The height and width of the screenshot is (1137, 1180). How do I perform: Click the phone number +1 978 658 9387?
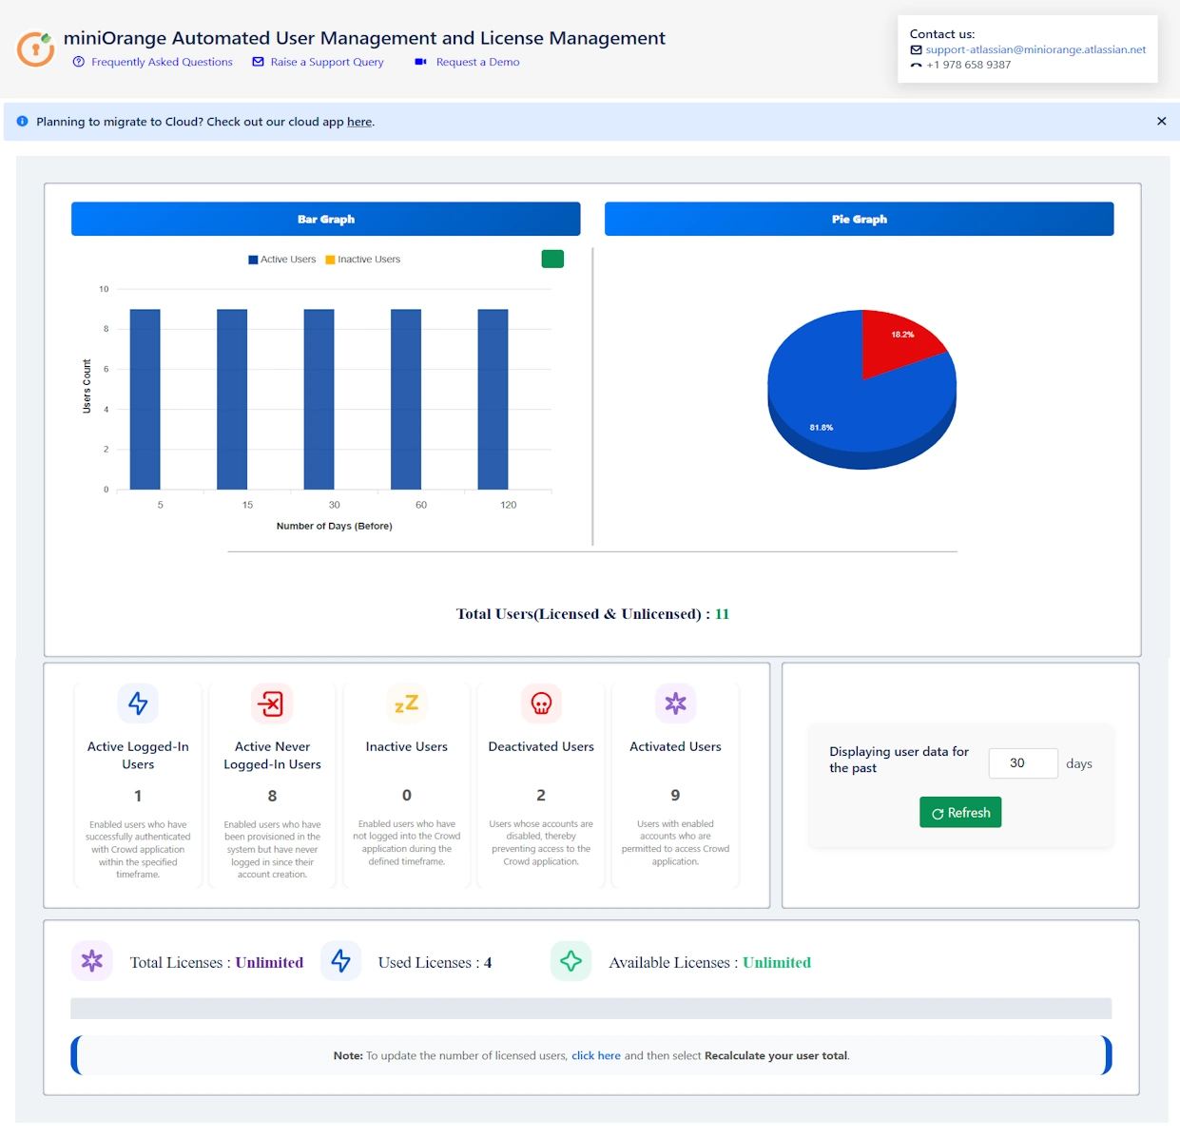click(x=969, y=65)
